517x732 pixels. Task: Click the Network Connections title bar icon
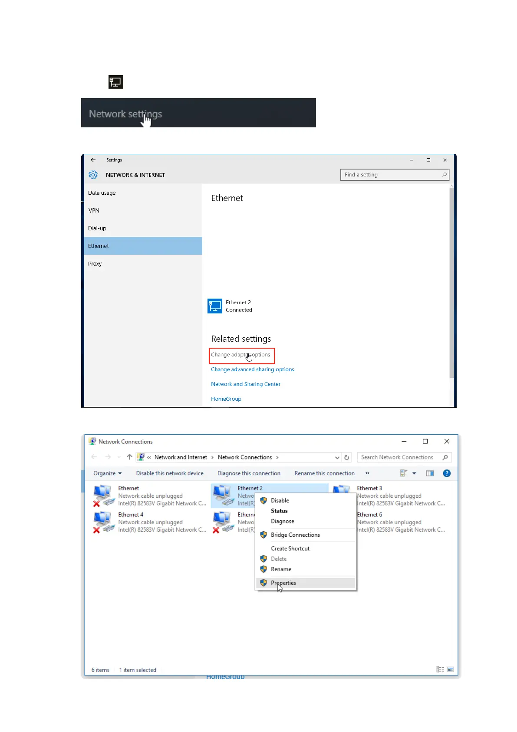click(92, 441)
